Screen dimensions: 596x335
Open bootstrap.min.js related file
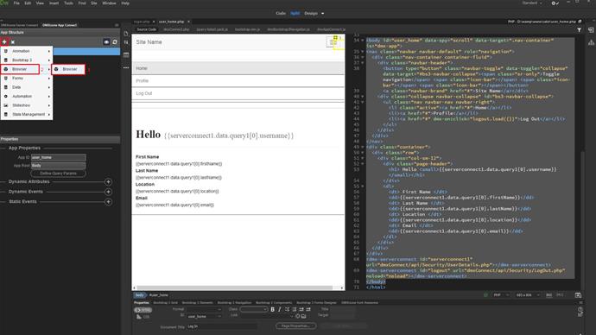click(x=247, y=29)
